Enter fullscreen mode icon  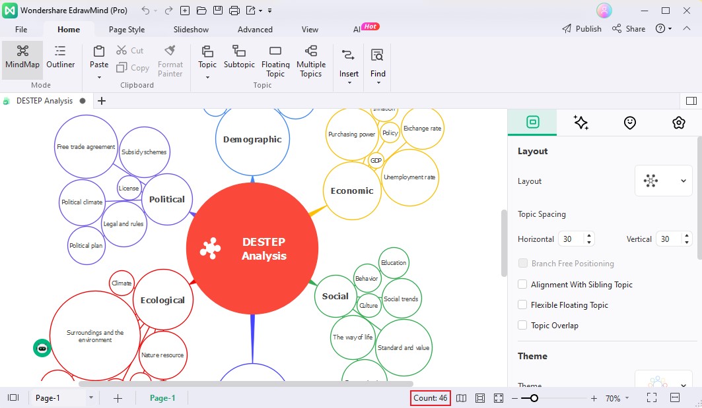pos(652,397)
